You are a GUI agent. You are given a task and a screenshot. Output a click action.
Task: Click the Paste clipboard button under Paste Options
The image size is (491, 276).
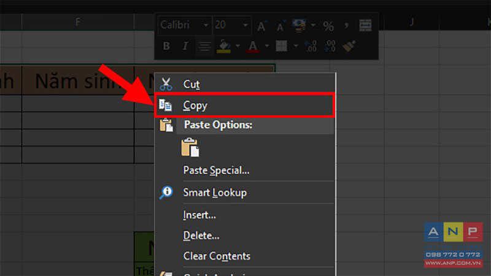(190, 147)
